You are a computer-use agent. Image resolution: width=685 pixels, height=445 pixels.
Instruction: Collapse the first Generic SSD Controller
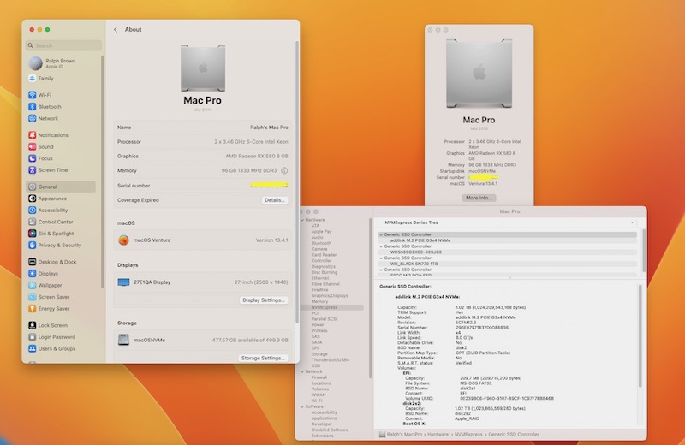click(381, 235)
